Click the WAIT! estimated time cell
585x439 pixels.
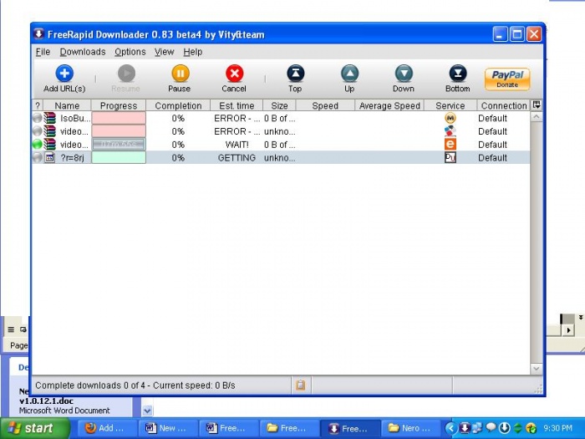pyautogui.click(x=237, y=145)
